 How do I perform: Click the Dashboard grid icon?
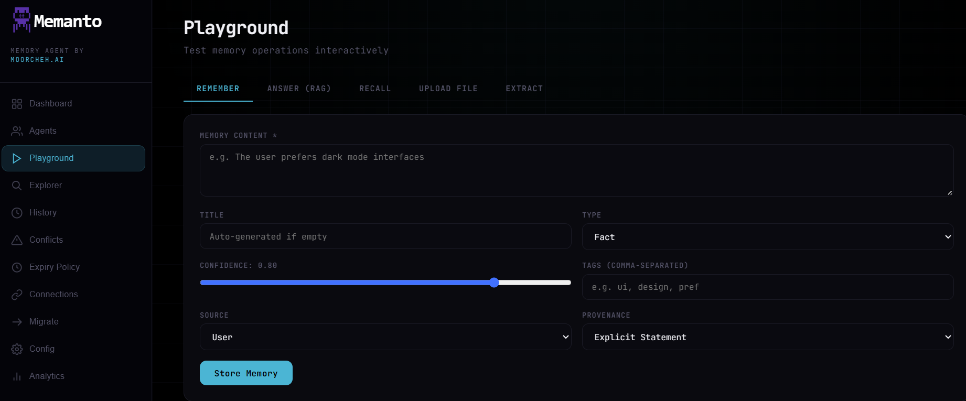click(17, 104)
